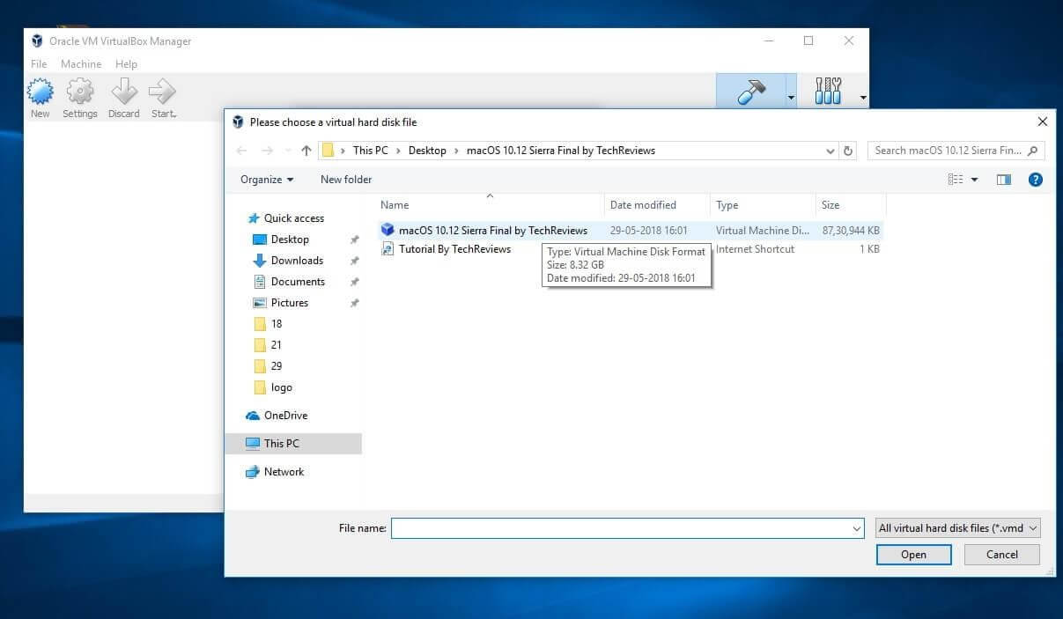The width and height of the screenshot is (1063, 619).
Task: Open recent locations dropdown chevron
Action: [x=287, y=151]
